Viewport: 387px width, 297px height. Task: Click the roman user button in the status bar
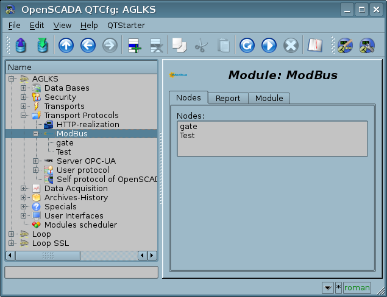pyautogui.click(x=357, y=287)
